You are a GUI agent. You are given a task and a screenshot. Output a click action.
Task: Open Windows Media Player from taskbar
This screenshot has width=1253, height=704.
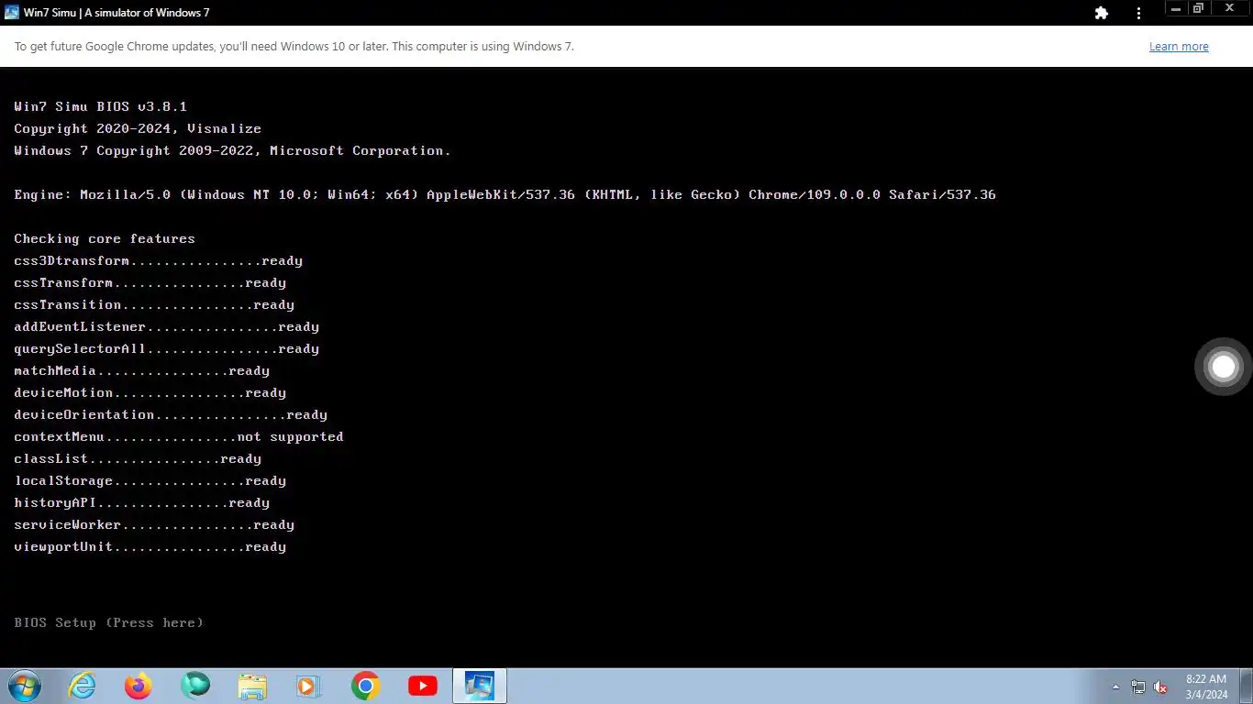pyautogui.click(x=308, y=686)
